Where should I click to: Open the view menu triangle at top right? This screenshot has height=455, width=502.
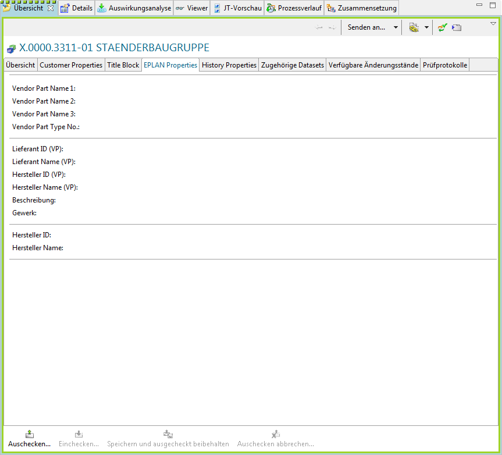(x=493, y=24)
